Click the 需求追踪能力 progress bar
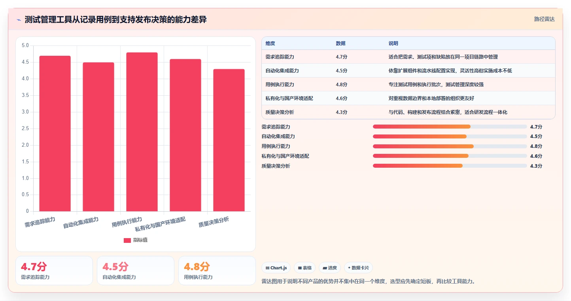 [x=450, y=127]
